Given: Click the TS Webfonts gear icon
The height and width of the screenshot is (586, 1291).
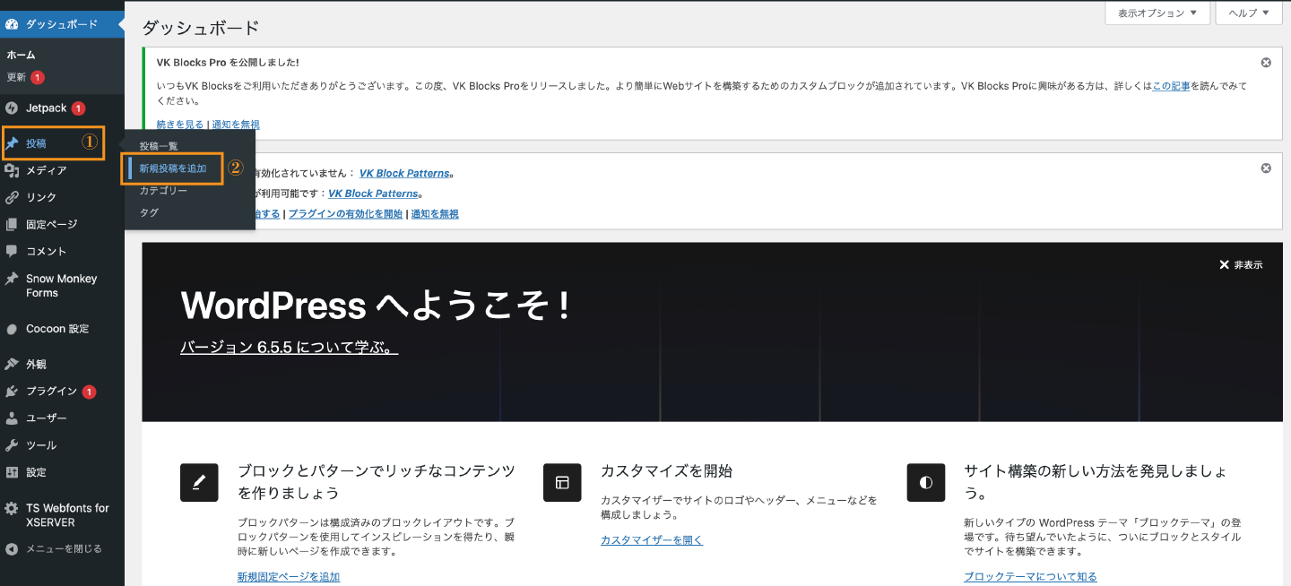Looking at the screenshot, I should click(12, 508).
